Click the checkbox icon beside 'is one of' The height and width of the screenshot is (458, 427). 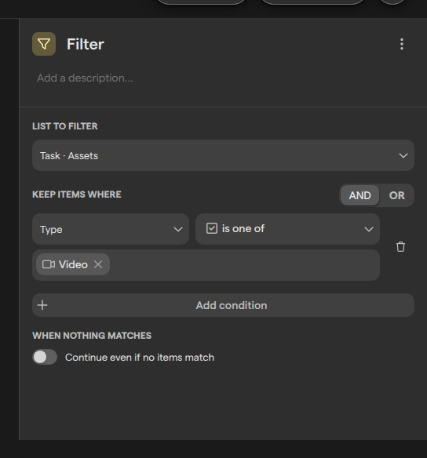click(212, 228)
